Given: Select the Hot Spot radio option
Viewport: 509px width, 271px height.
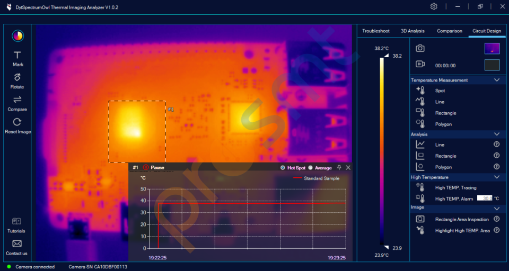Looking at the screenshot, I should click(283, 168).
